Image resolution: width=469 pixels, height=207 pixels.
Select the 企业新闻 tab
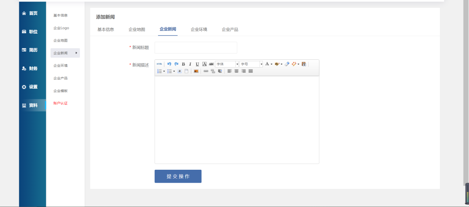pos(168,29)
